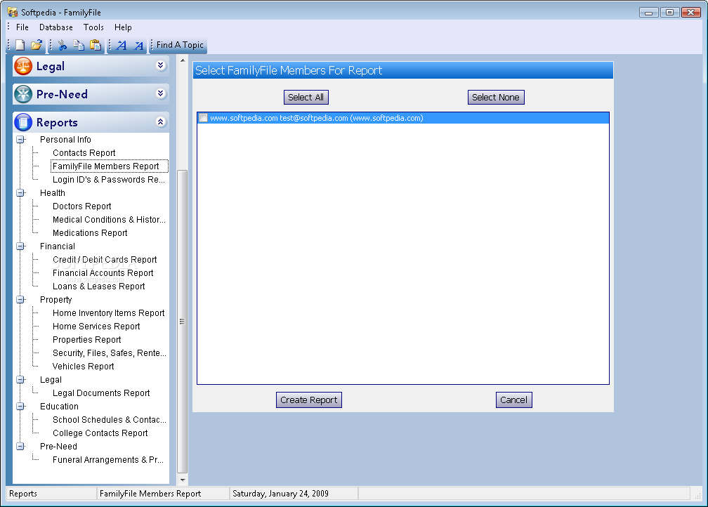Click the sidebar scrollbar down arrow
Image resolution: width=708 pixels, height=507 pixels.
[183, 480]
